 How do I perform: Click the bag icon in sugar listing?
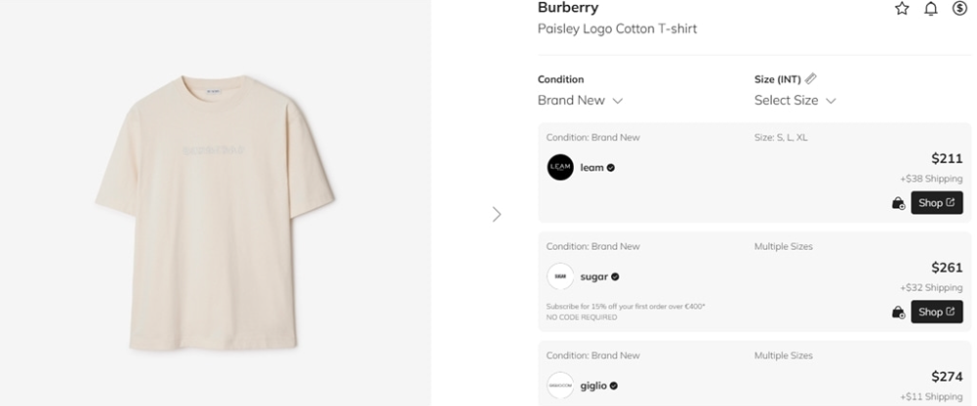coord(898,313)
